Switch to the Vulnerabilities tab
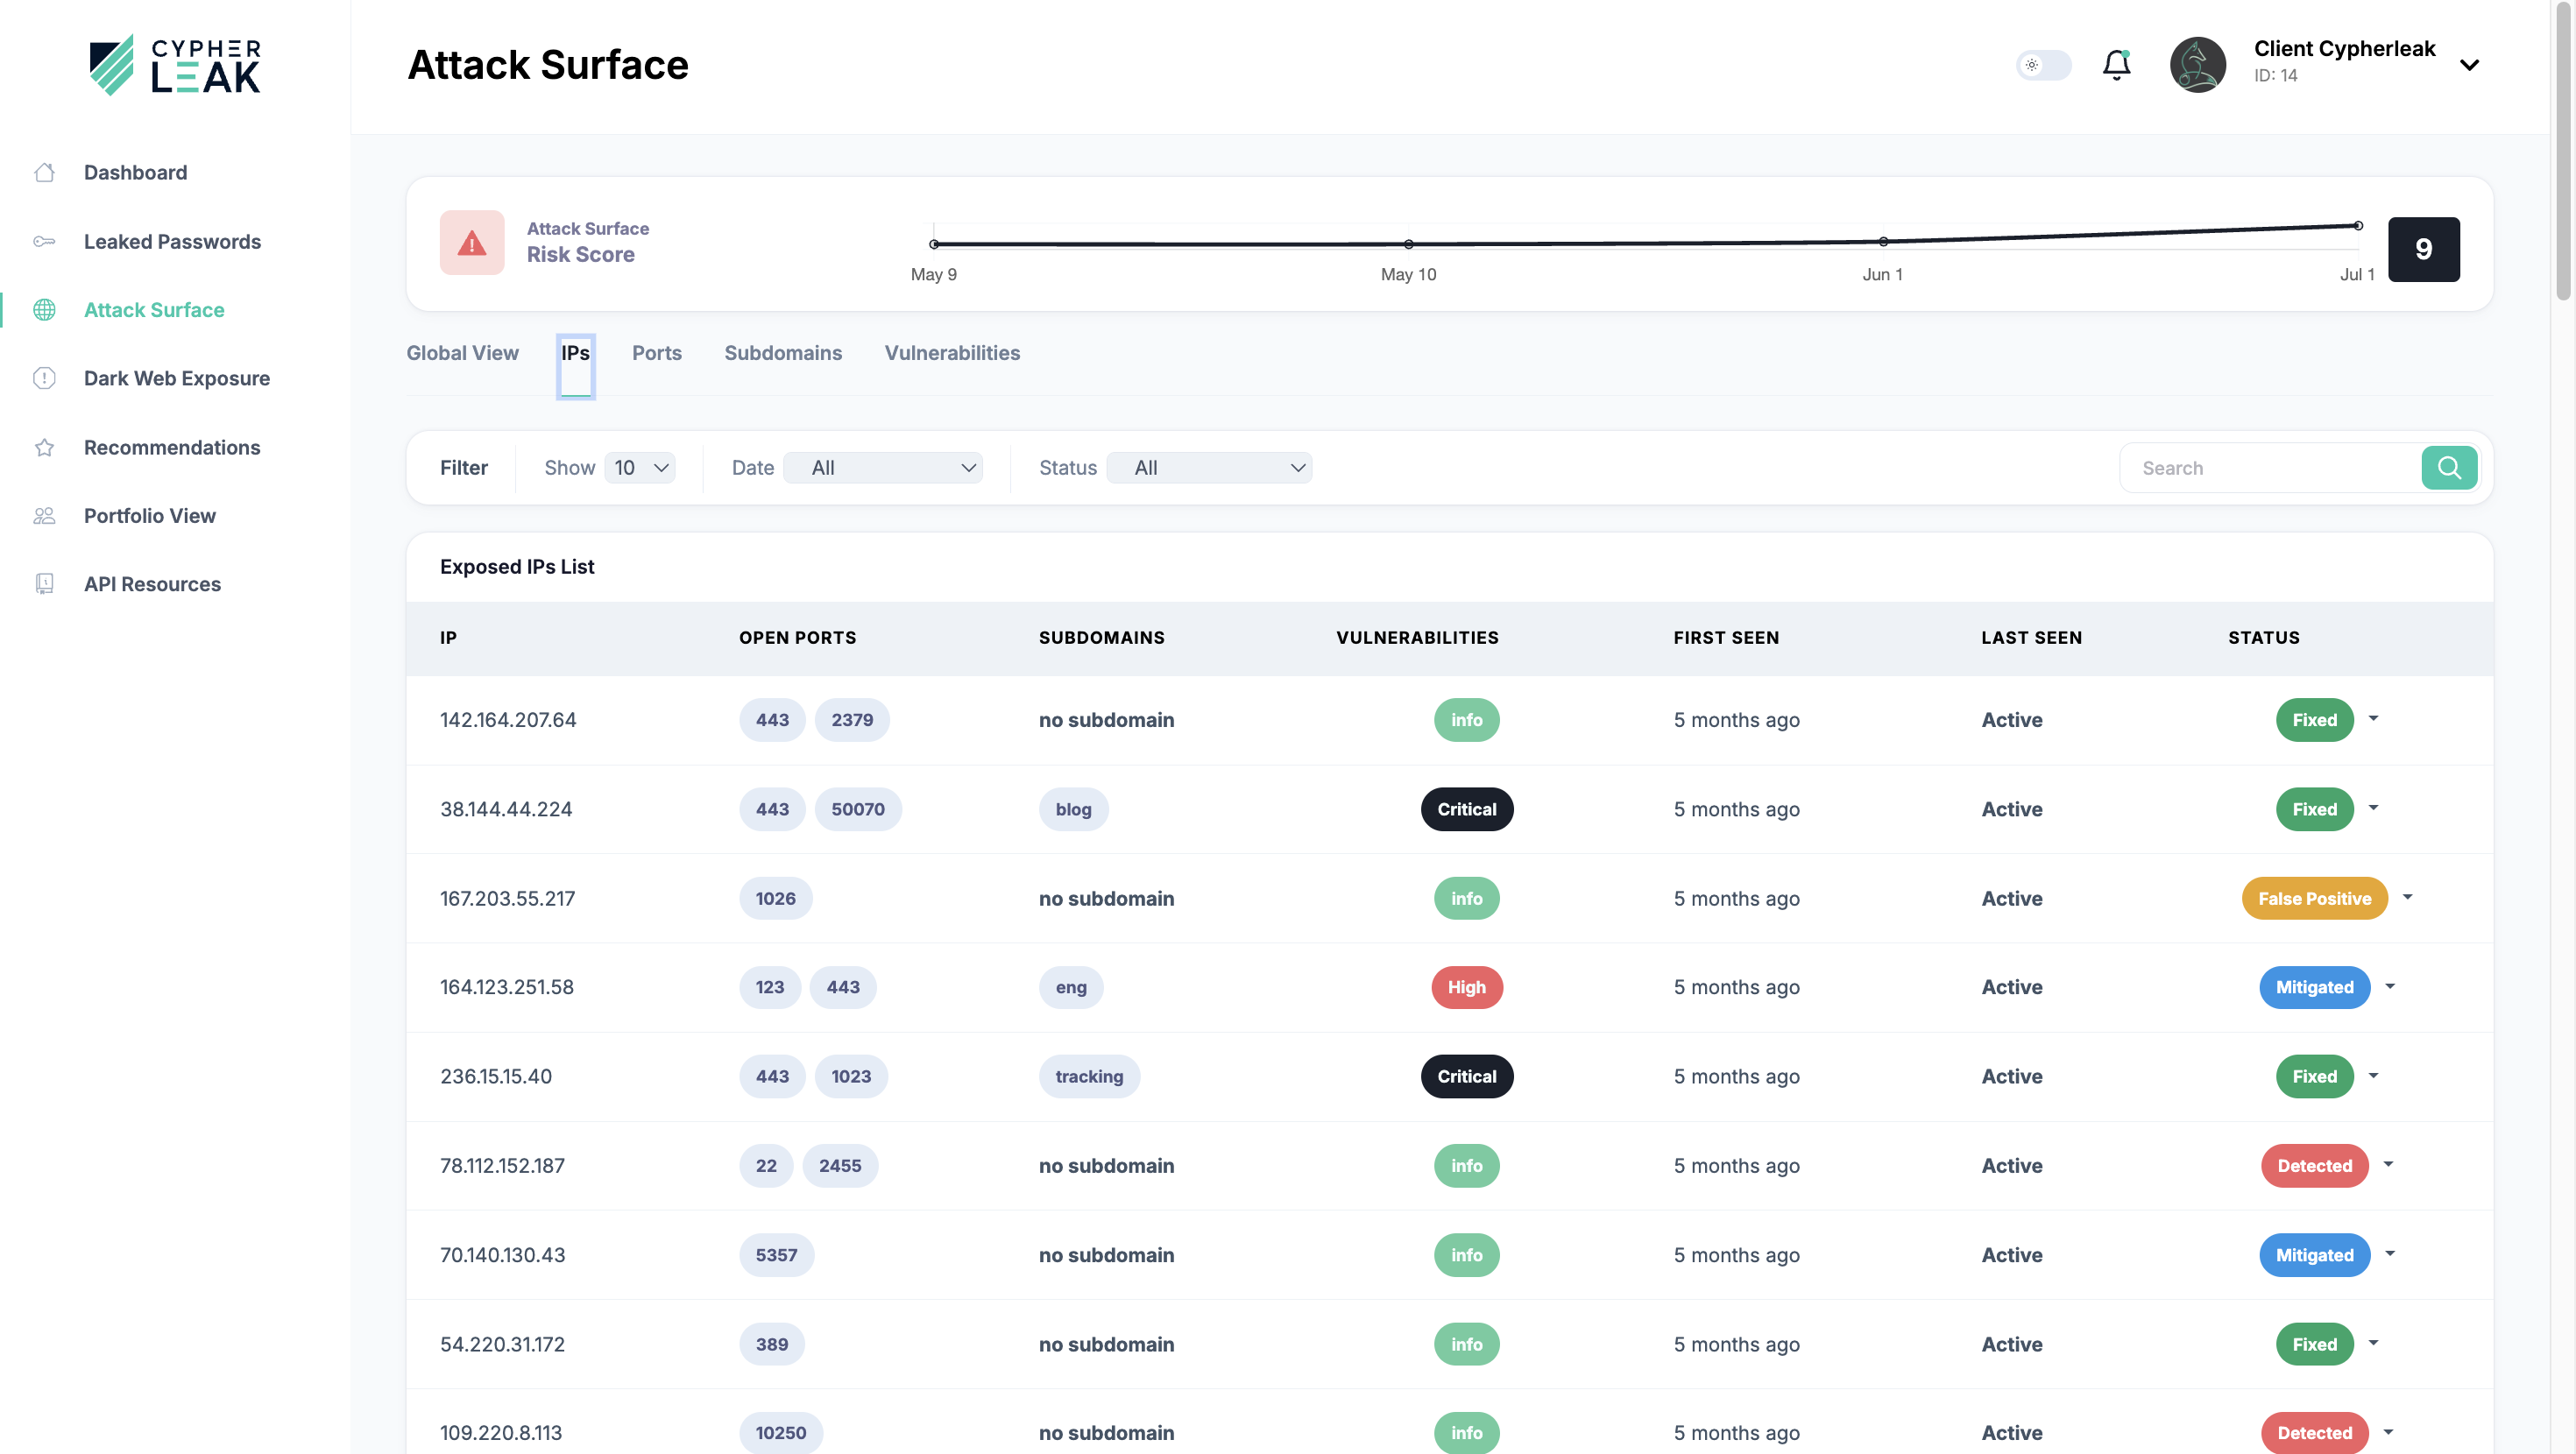Viewport: 2576px width, 1454px height. click(951, 353)
